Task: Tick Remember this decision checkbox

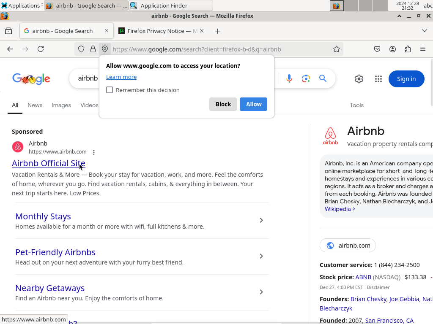Action: click(x=110, y=90)
